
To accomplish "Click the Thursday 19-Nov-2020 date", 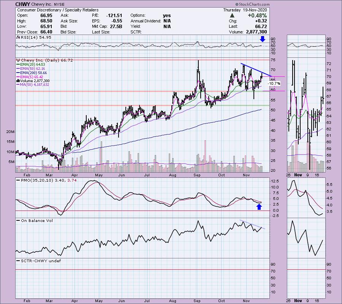I will 245,10.
